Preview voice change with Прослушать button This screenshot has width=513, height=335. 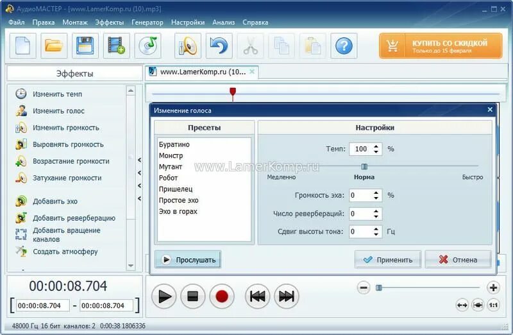[188, 260]
